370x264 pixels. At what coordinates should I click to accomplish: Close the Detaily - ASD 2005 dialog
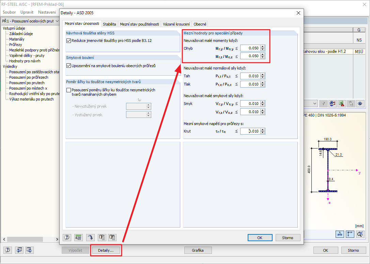(298, 13)
